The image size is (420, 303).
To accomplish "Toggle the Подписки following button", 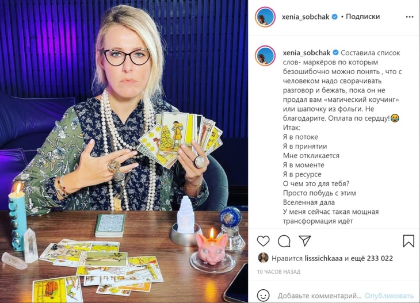I will point(362,17).
